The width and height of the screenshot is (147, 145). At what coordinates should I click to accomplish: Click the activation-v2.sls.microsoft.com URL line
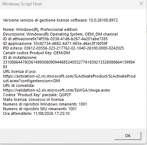[69, 76]
